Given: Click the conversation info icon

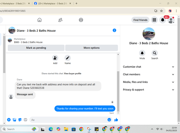Looking at the screenshot, I should [x=114, y=30].
